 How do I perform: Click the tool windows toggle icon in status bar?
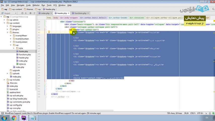[3, 113]
